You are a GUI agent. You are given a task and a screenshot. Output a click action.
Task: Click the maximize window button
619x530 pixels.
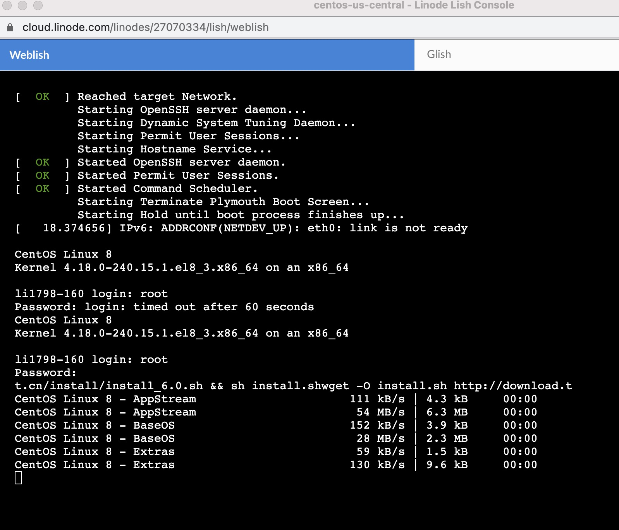38,5
